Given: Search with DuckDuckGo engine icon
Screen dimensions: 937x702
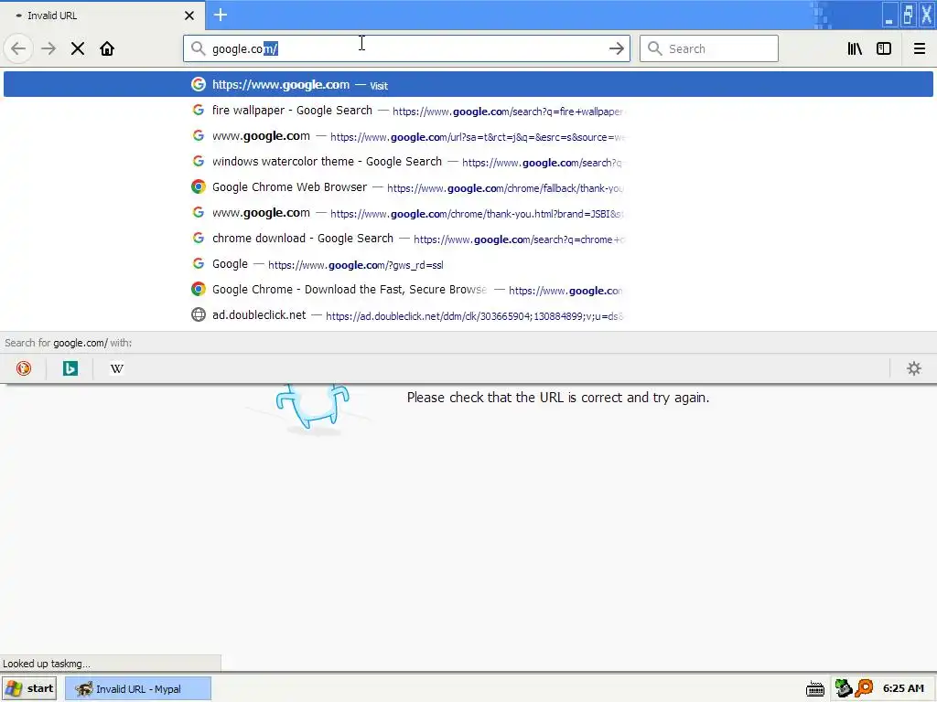Looking at the screenshot, I should click(x=23, y=368).
